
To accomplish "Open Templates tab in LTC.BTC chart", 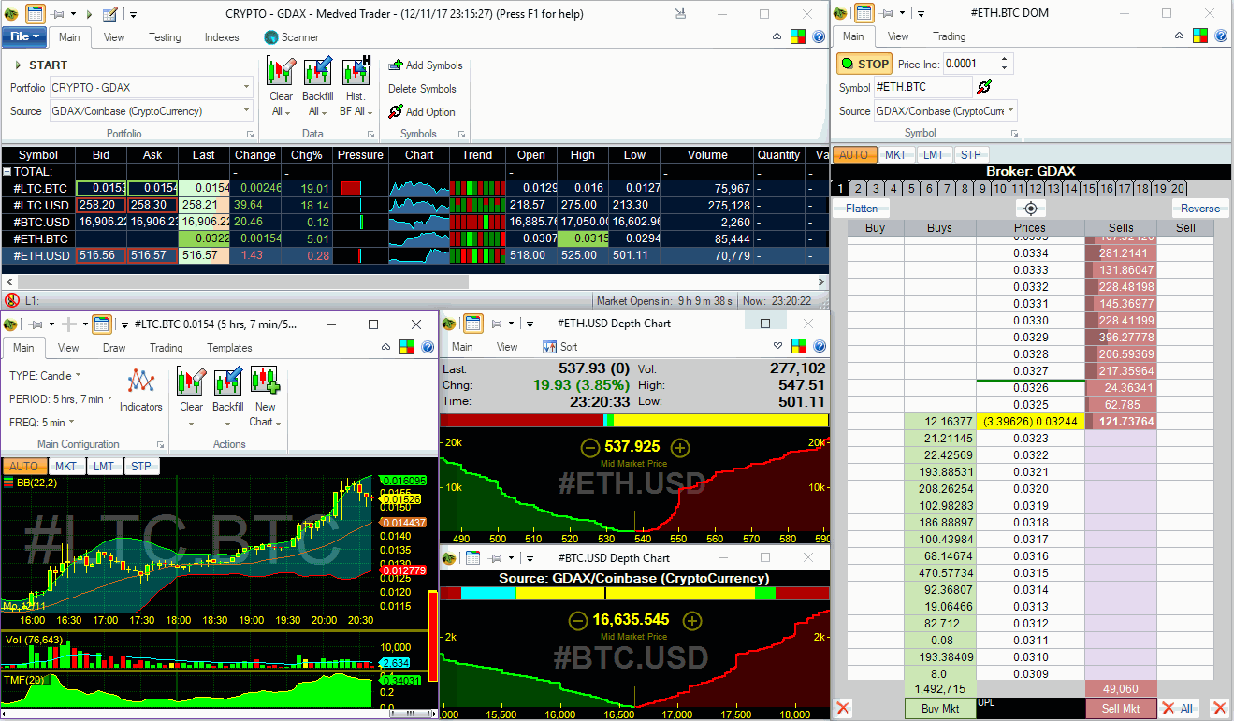I will click(229, 348).
